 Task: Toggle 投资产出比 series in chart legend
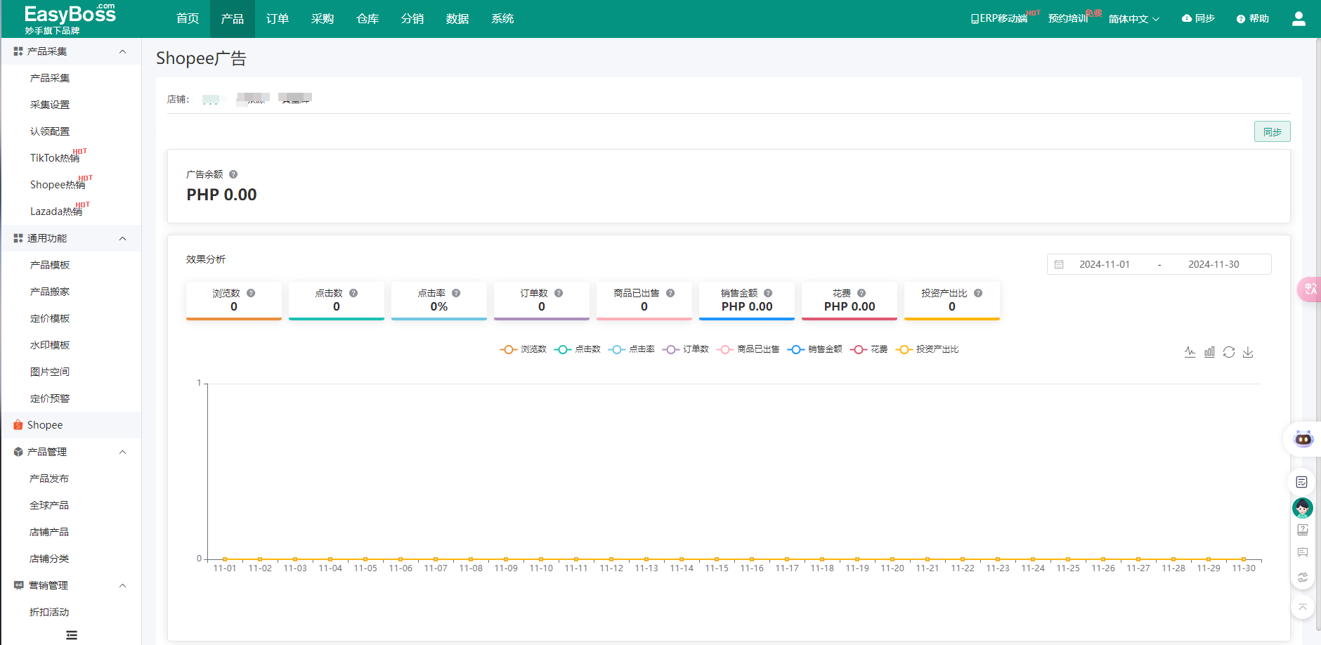tap(927, 349)
